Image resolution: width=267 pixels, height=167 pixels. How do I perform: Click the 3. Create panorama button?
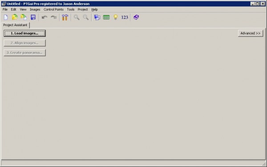pyautogui.click(x=24, y=53)
